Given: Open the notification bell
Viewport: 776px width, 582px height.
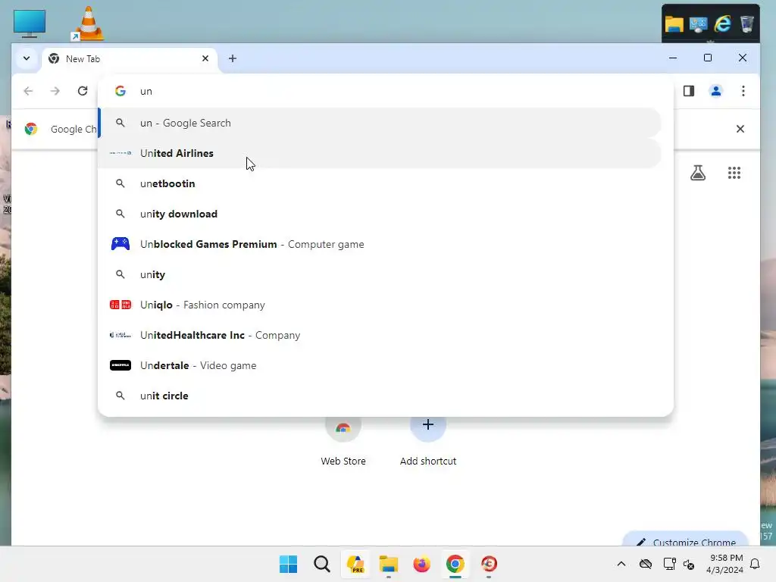Looking at the screenshot, I should pos(756,564).
